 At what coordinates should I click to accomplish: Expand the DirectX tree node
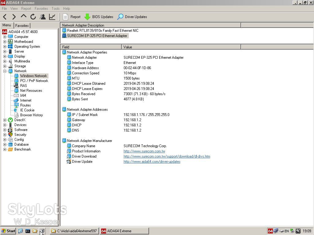click(5, 120)
